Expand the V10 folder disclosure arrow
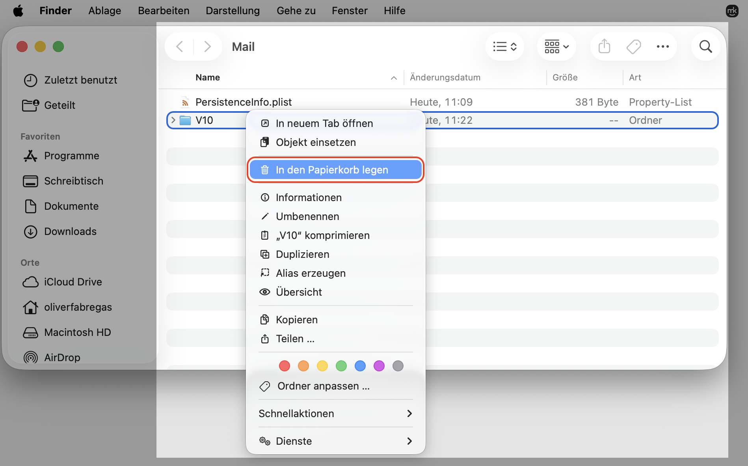The height and width of the screenshot is (466, 748). pos(173,120)
